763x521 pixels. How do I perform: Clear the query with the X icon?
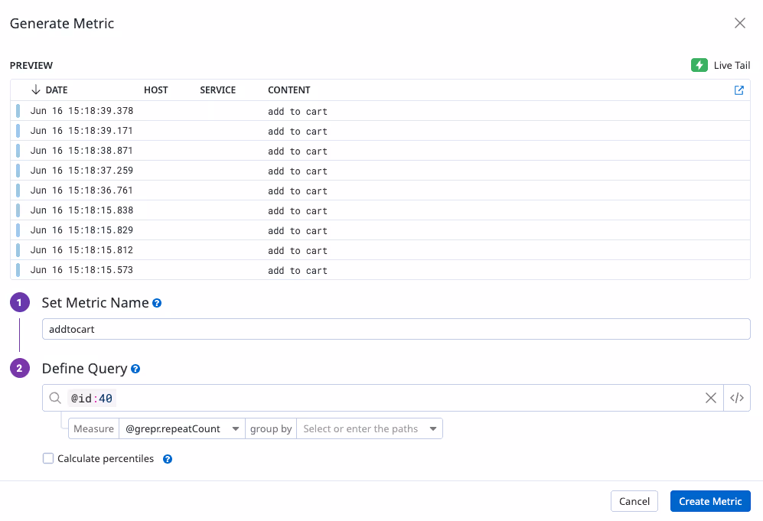[710, 398]
